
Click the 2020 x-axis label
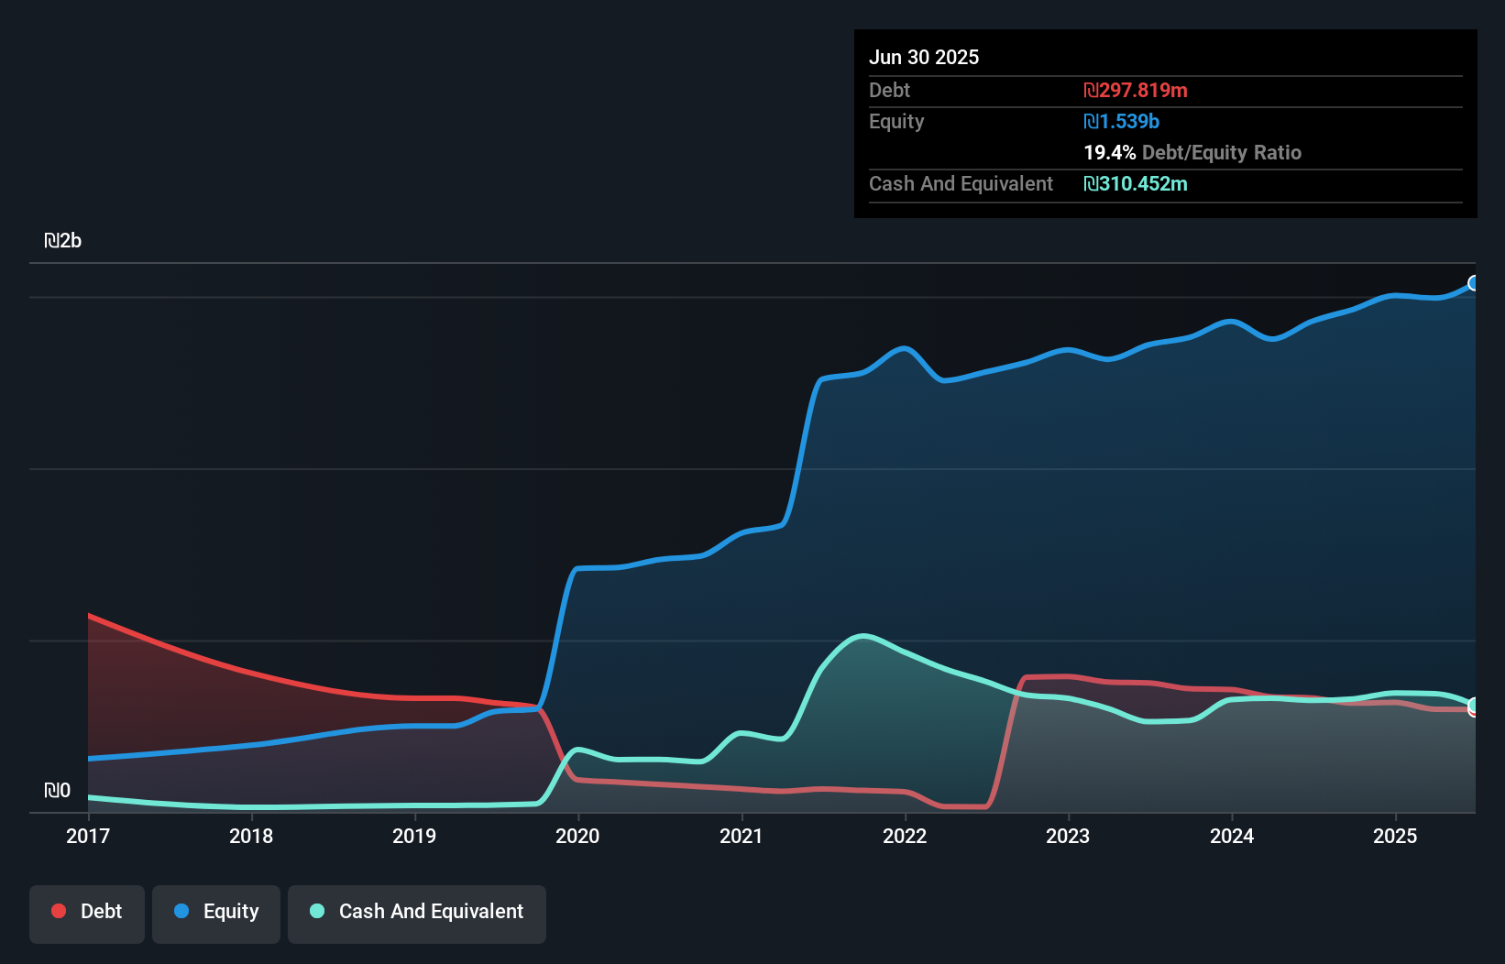[577, 836]
